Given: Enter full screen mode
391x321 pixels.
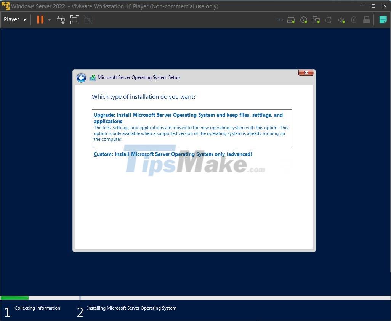Looking at the screenshot, I should point(74,19).
